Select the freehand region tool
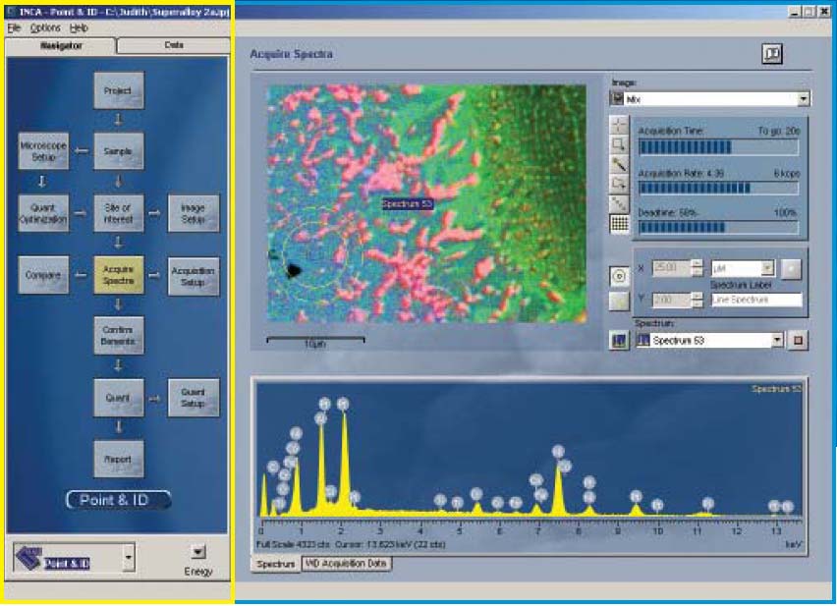 (619, 184)
